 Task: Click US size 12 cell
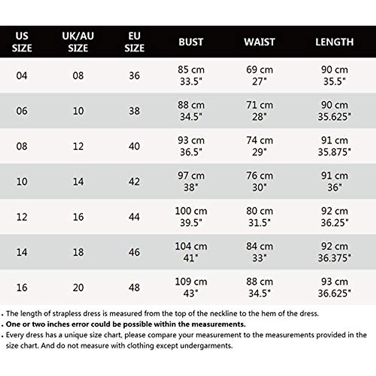(x=22, y=217)
